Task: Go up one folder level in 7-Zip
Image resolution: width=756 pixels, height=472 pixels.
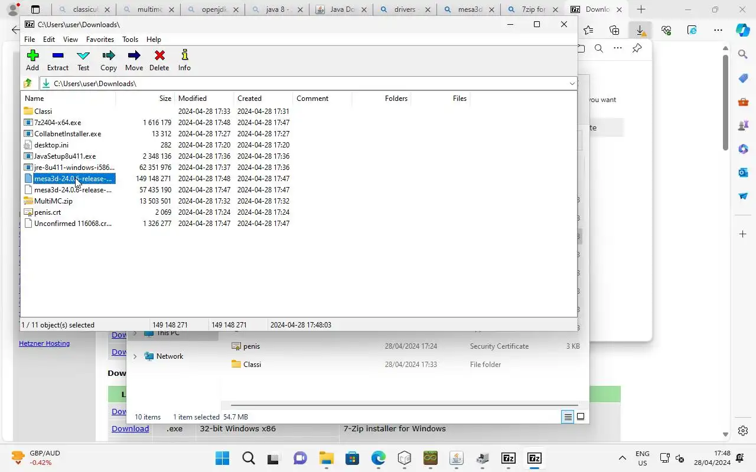Action: pyautogui.click(x=28, y=83)
